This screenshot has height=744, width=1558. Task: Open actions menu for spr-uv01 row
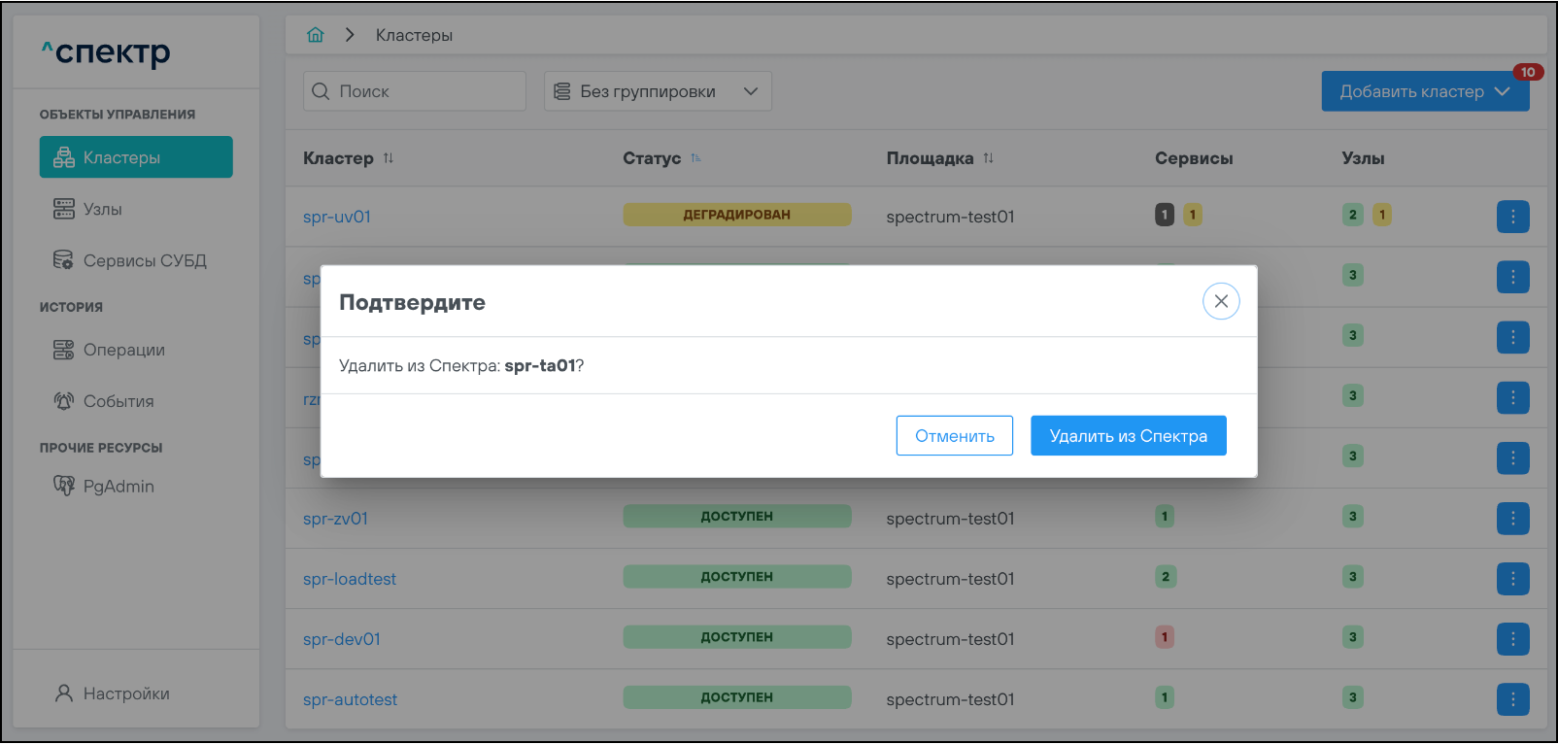tap(1512, 217)
